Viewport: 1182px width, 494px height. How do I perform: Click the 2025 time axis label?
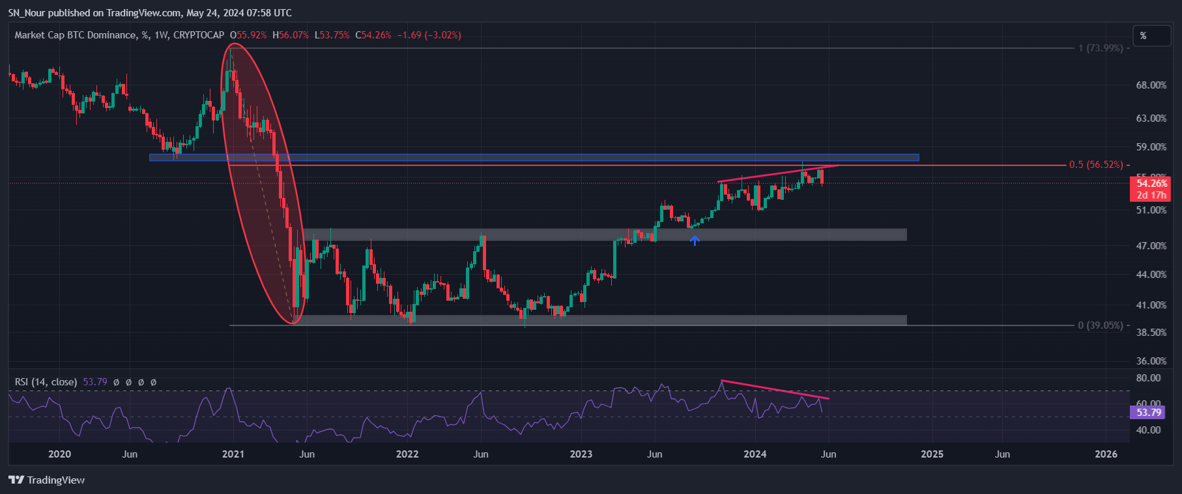tap(932, 454)
